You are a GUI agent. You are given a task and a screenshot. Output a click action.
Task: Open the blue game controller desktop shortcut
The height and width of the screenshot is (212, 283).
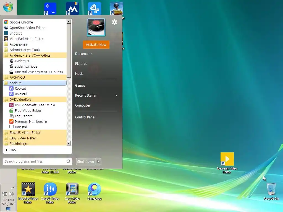tap(50, 8)
